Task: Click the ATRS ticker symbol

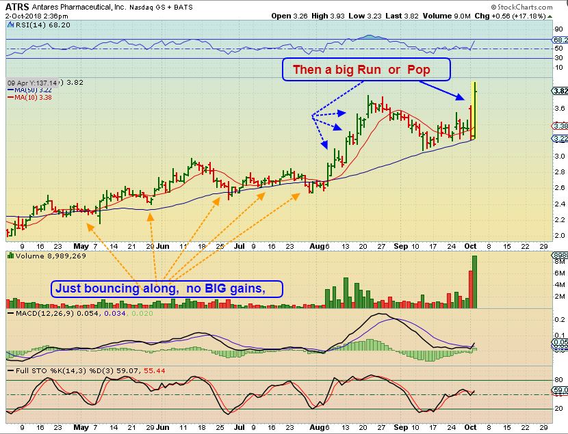Action: tap(17, 7)
